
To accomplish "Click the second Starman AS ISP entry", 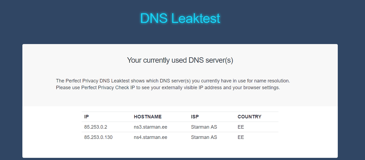I will click(x=204, y=137).
